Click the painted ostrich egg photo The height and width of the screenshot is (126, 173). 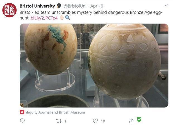click(x=51, y=49)
